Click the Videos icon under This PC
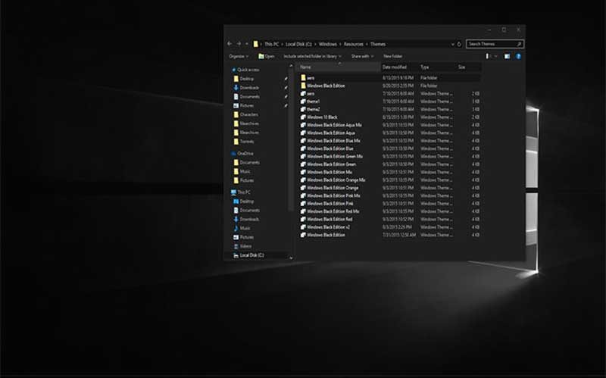This screenshot has height=378, width=606. 236,246
